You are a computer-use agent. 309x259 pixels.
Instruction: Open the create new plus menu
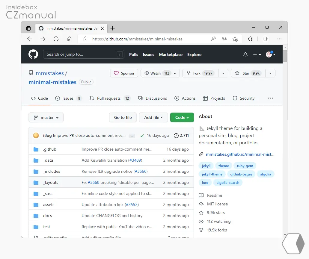tap(257, 54)
